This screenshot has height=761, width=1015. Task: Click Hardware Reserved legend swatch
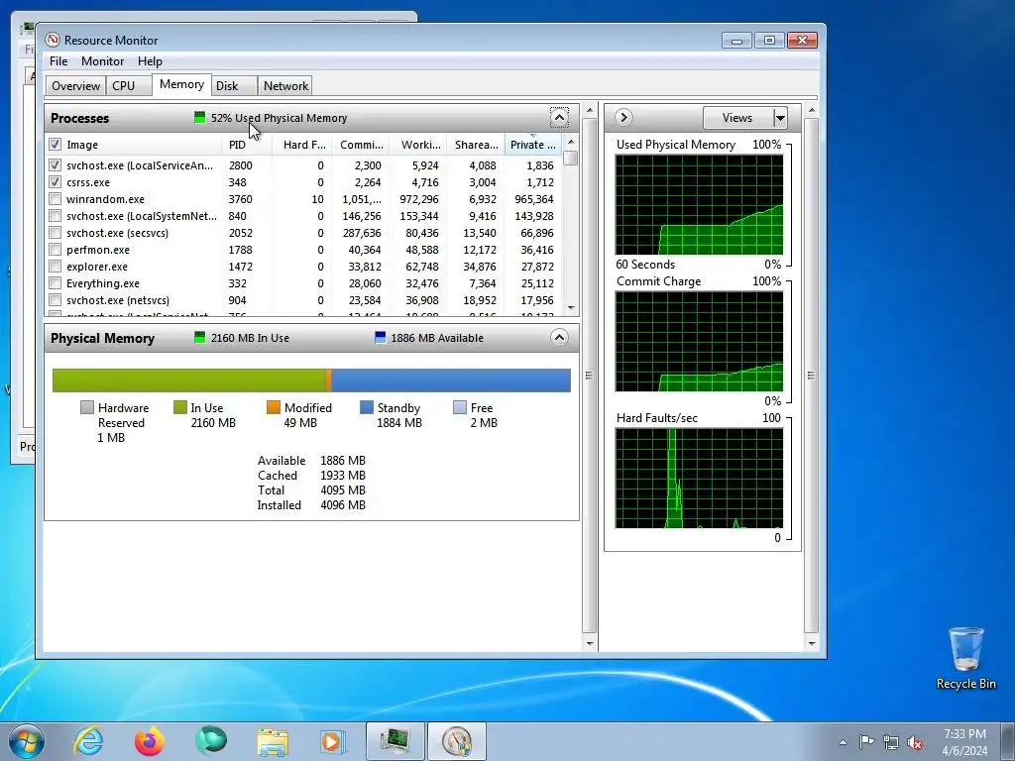coord(87,407)
